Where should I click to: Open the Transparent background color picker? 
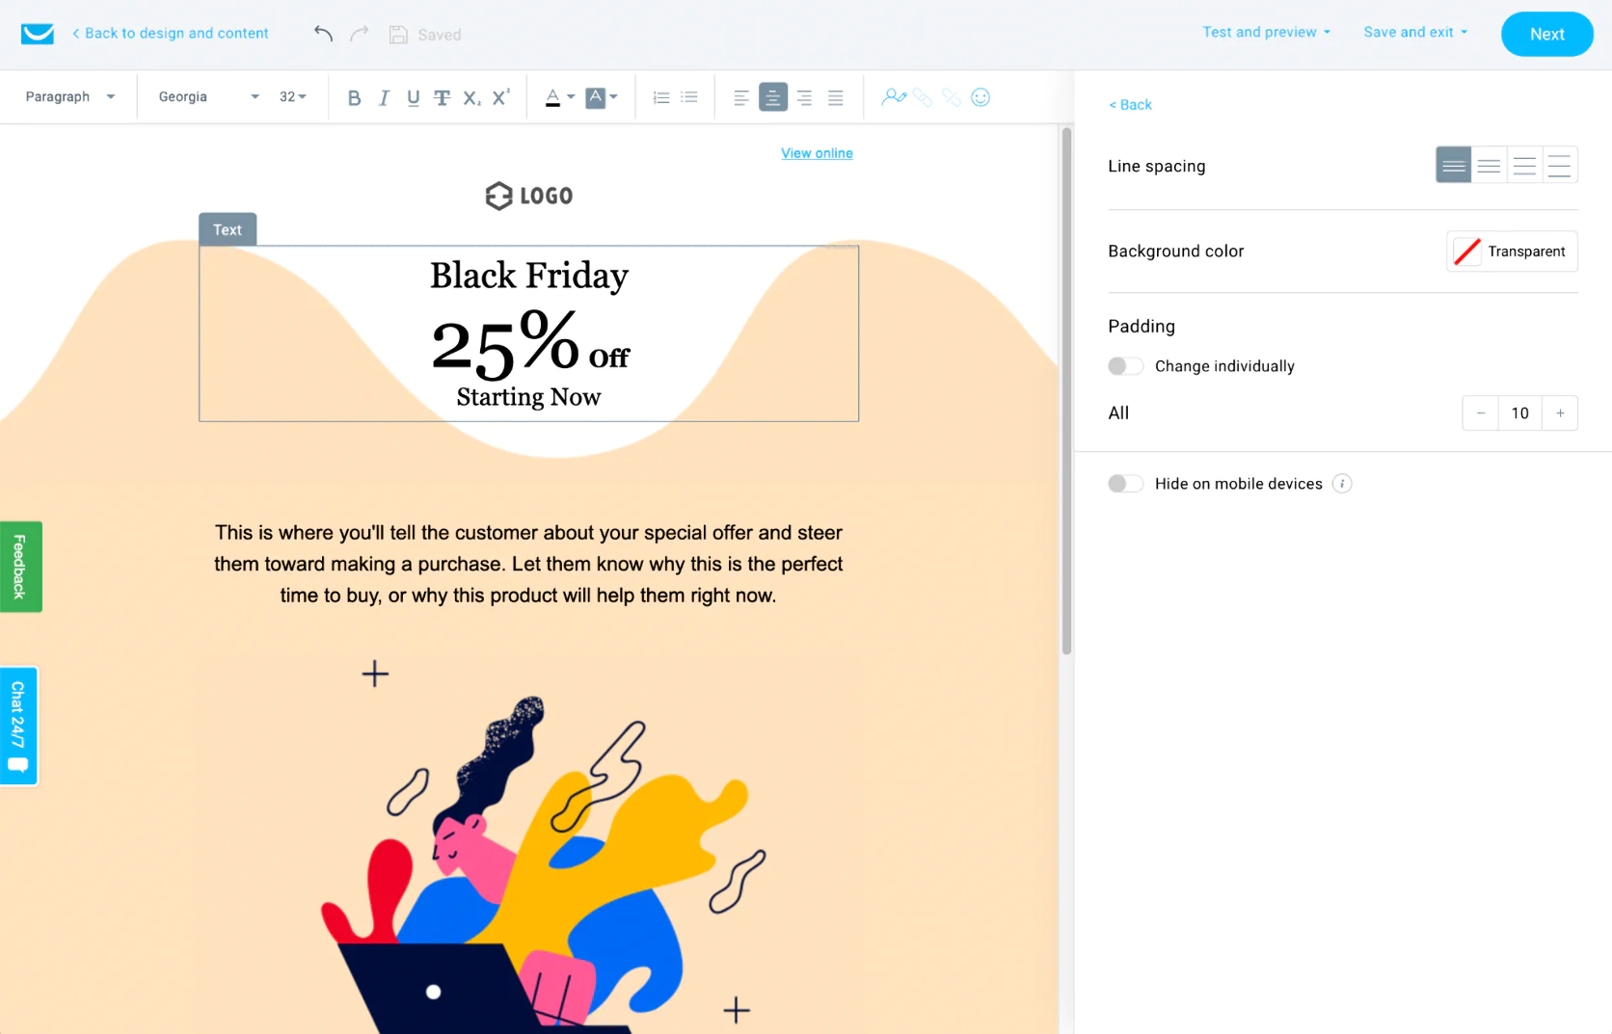(1511, 252)
